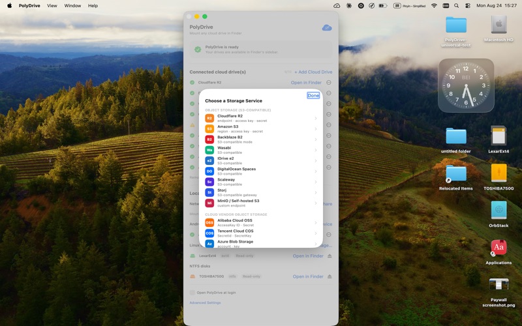Select the Scaleway Sc icon
This screenshot has height=326, width=522.
coord(209,182)
